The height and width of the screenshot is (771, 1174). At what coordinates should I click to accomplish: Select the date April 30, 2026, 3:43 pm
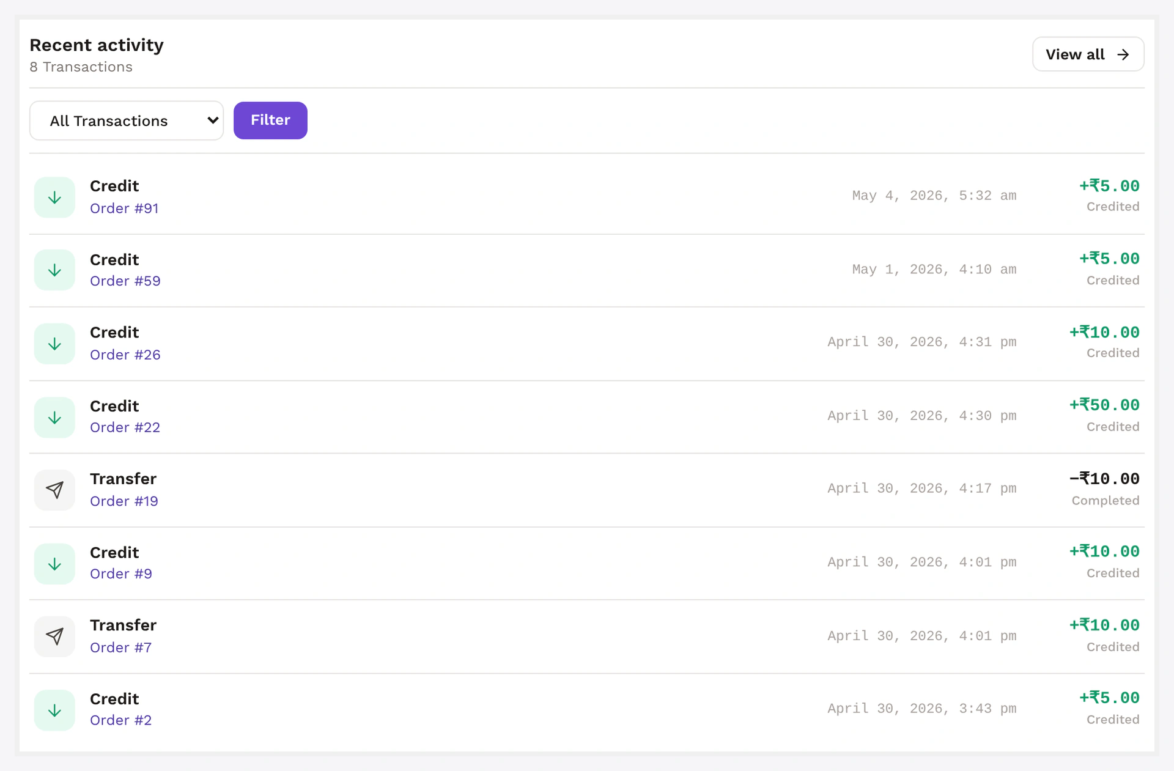coord(922,709)
